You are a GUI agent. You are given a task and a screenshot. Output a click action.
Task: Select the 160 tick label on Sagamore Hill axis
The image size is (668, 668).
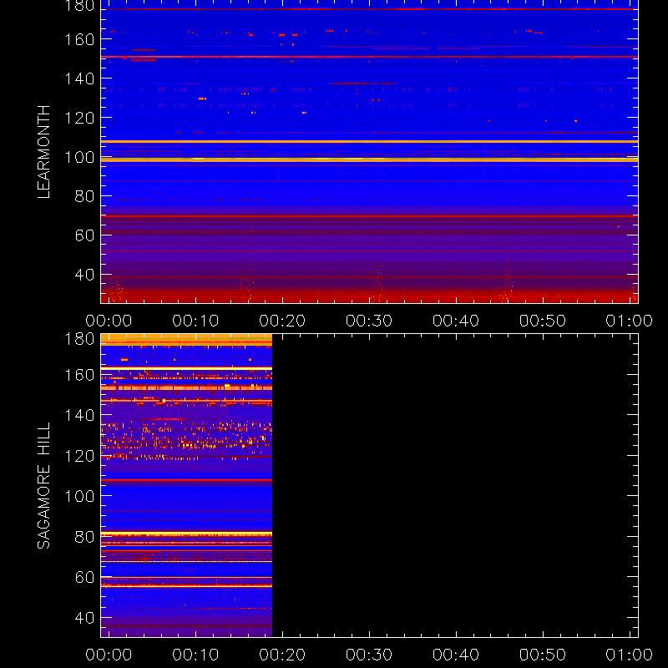pos(79,375)
